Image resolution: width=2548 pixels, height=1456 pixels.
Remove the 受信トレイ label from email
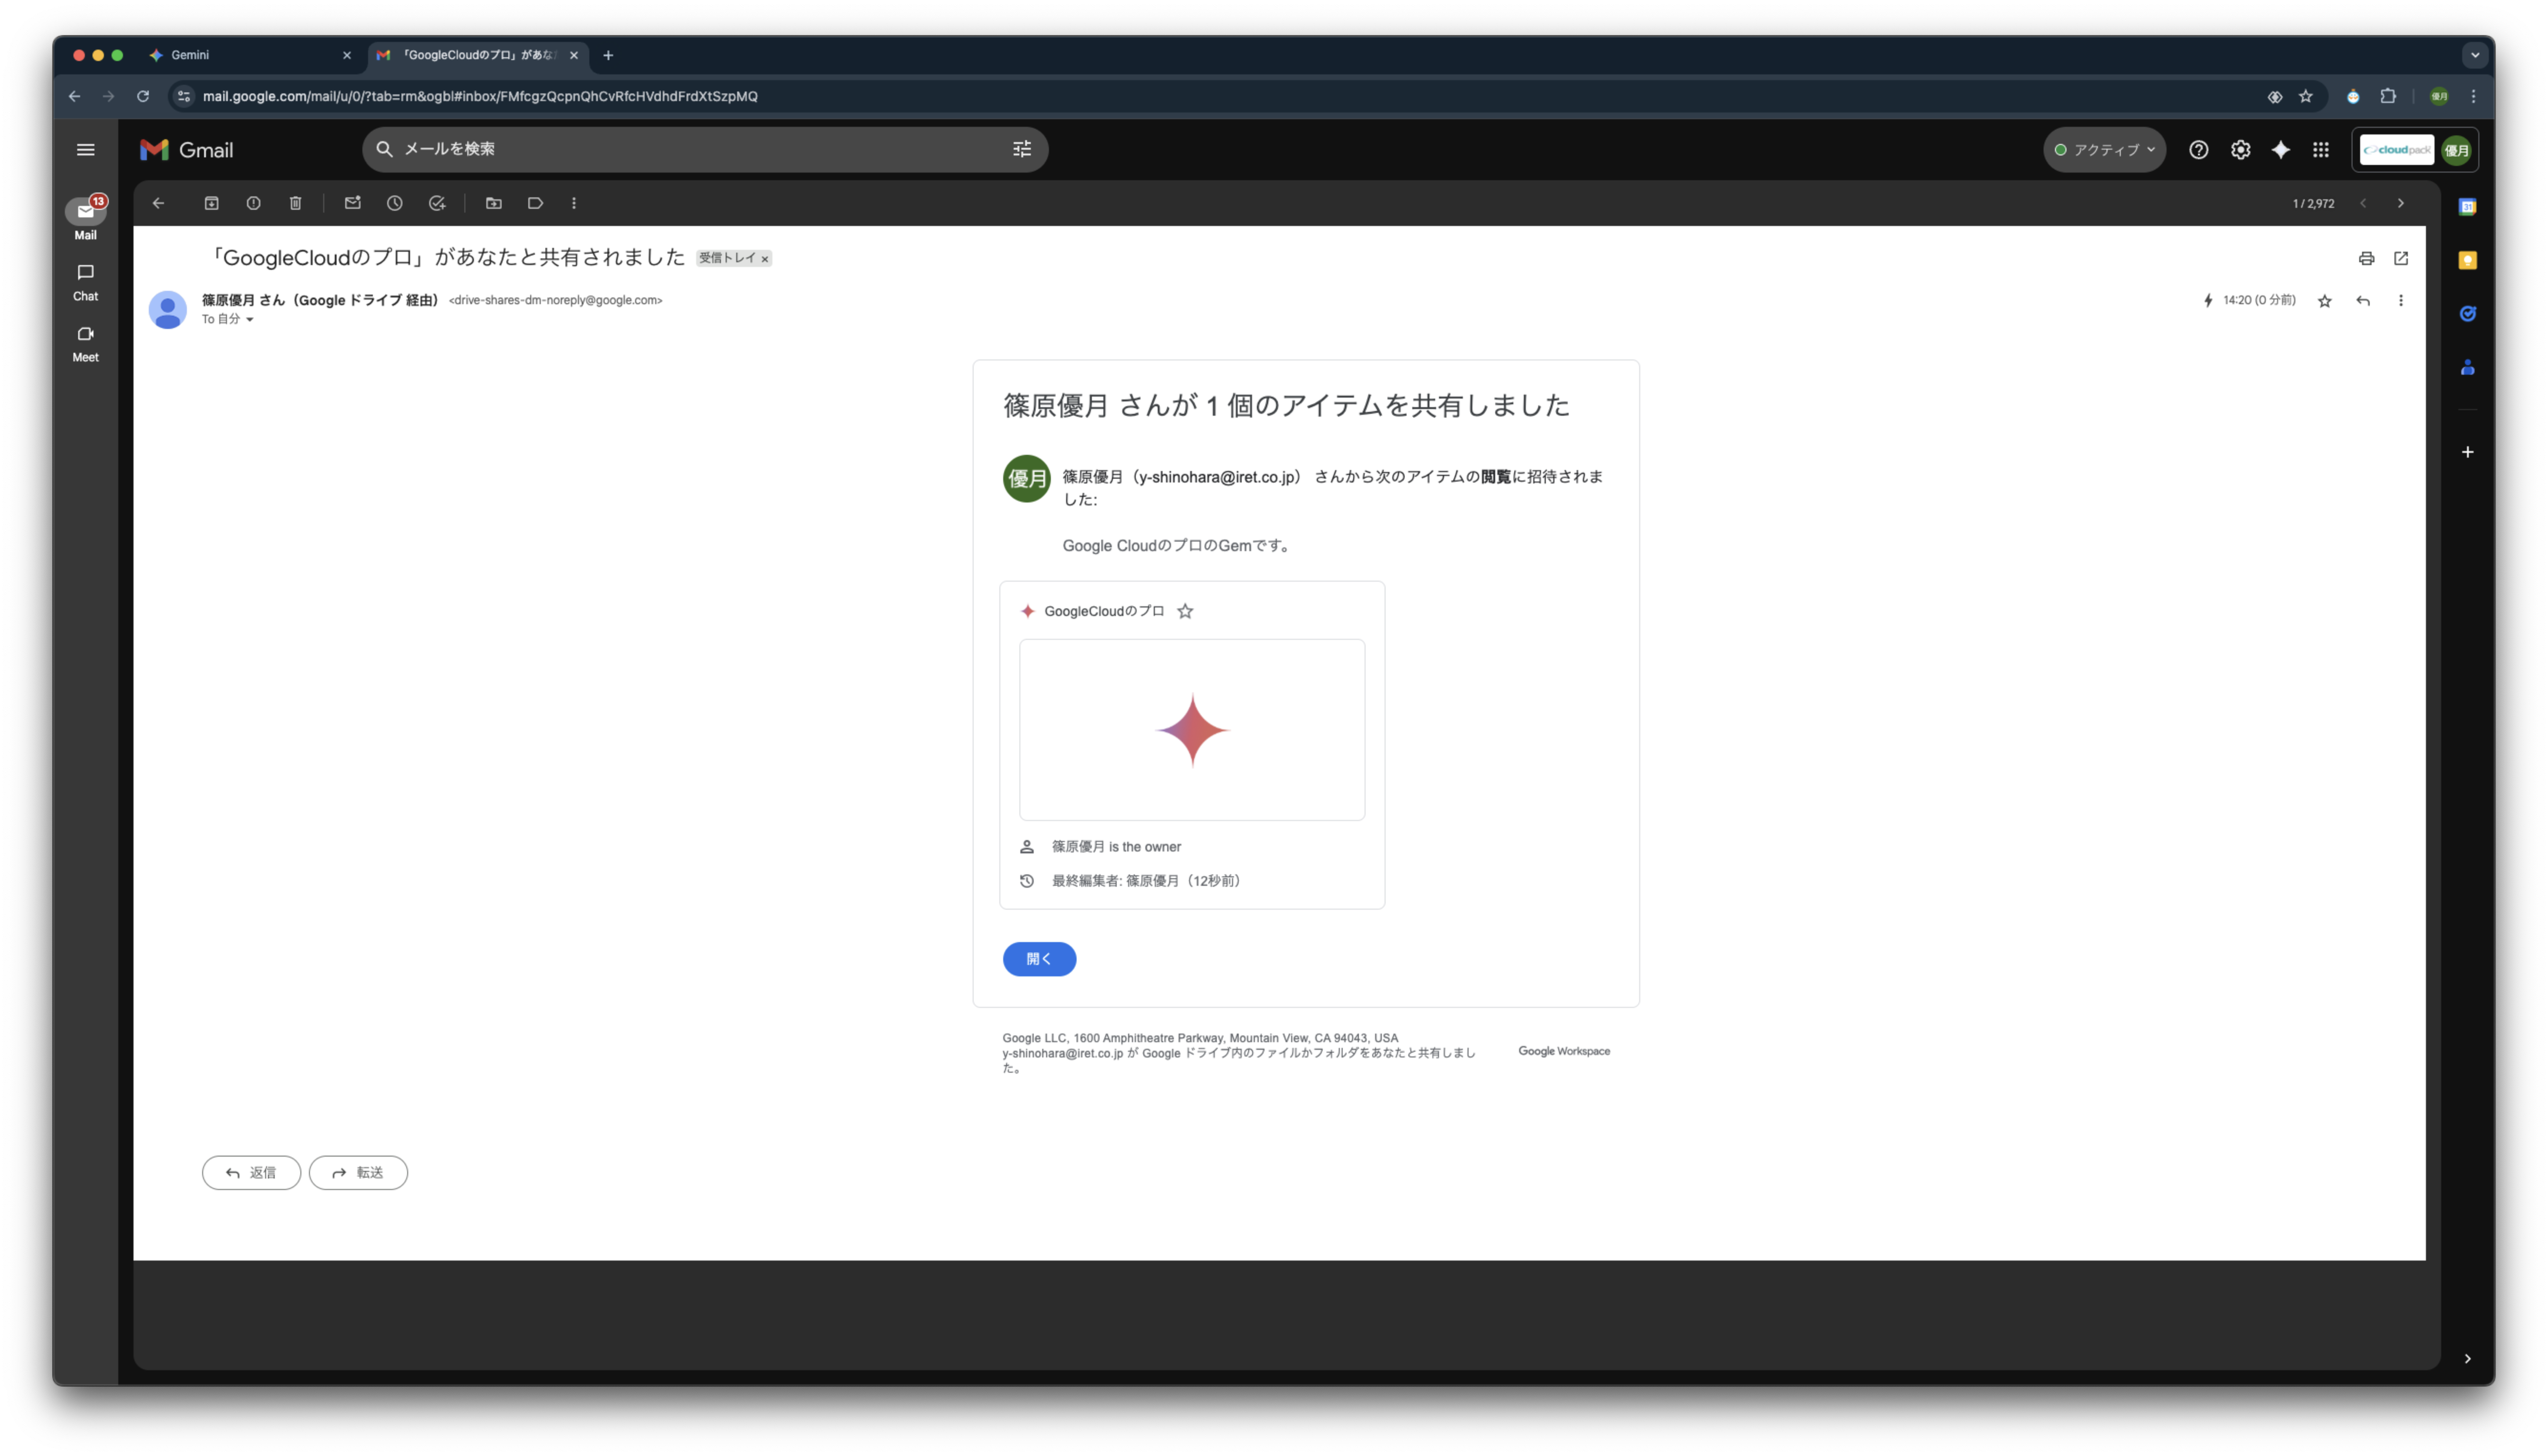(765, 259)
